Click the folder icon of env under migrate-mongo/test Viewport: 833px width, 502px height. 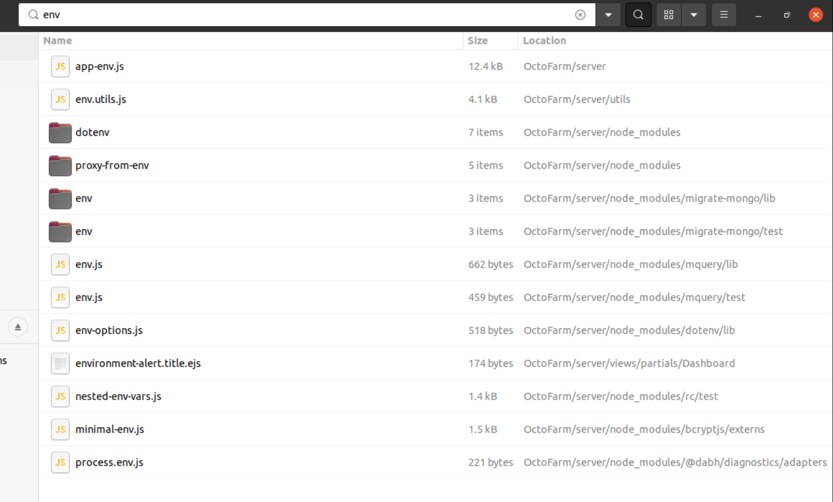coord(60,231)
